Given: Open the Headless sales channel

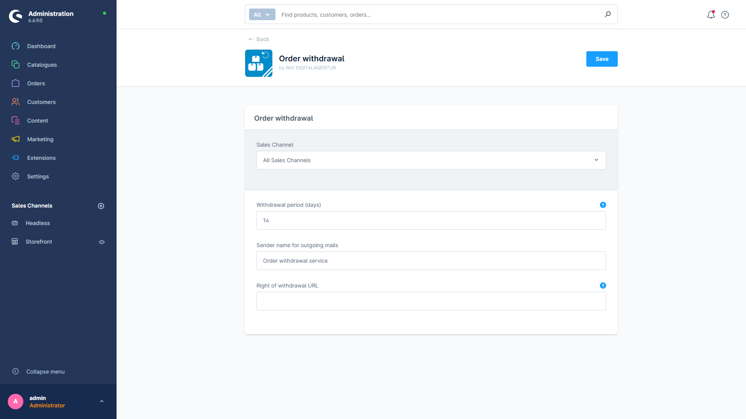Looking at the screenshot, I should tap(38, 223).
